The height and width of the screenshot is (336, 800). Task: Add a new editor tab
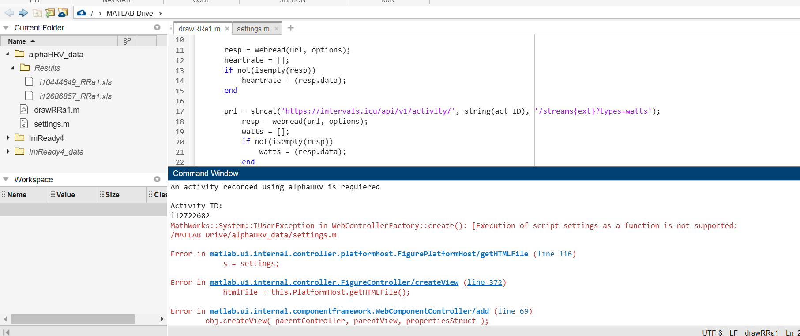click(290, 28)
